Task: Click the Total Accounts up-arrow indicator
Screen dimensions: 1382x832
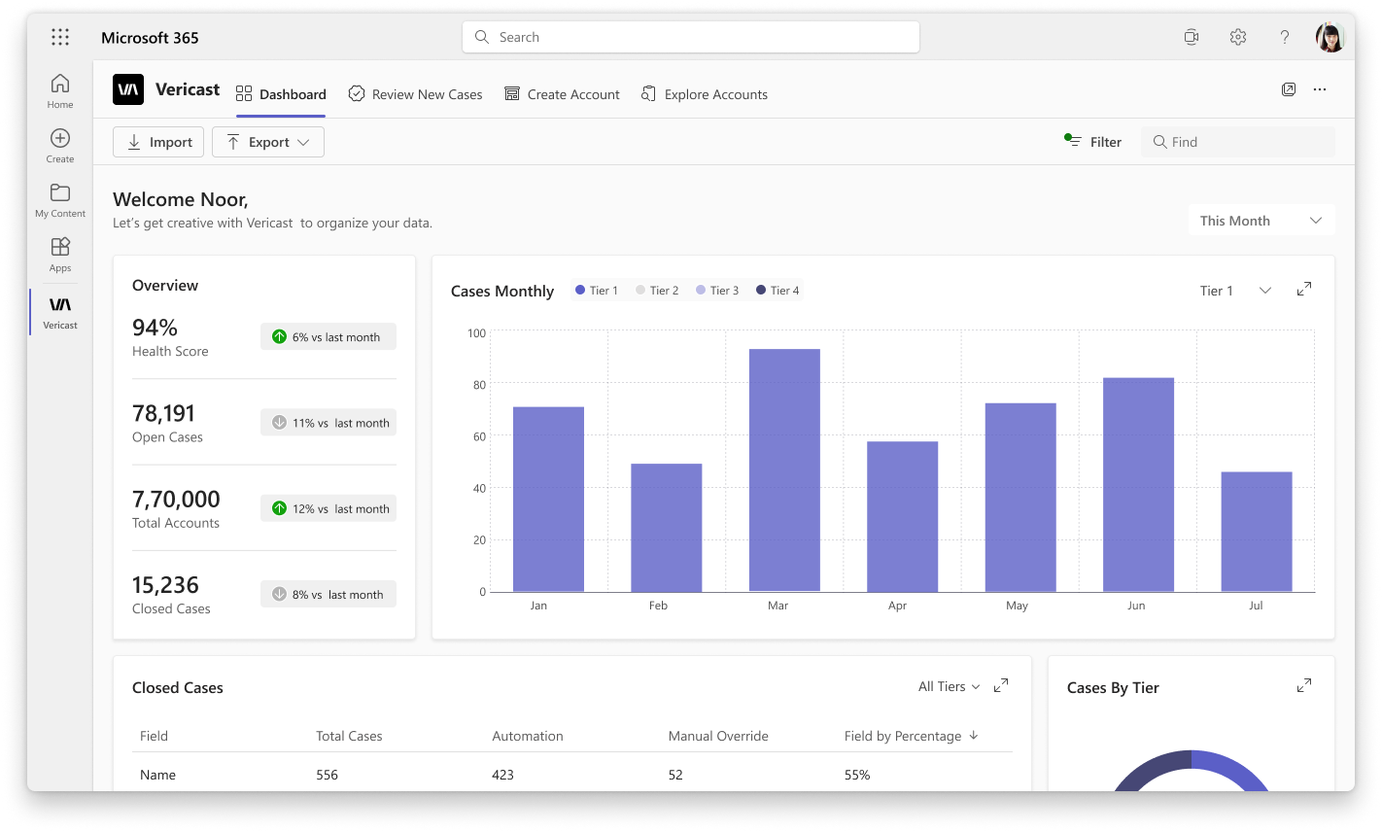Action: coord(279,507)
